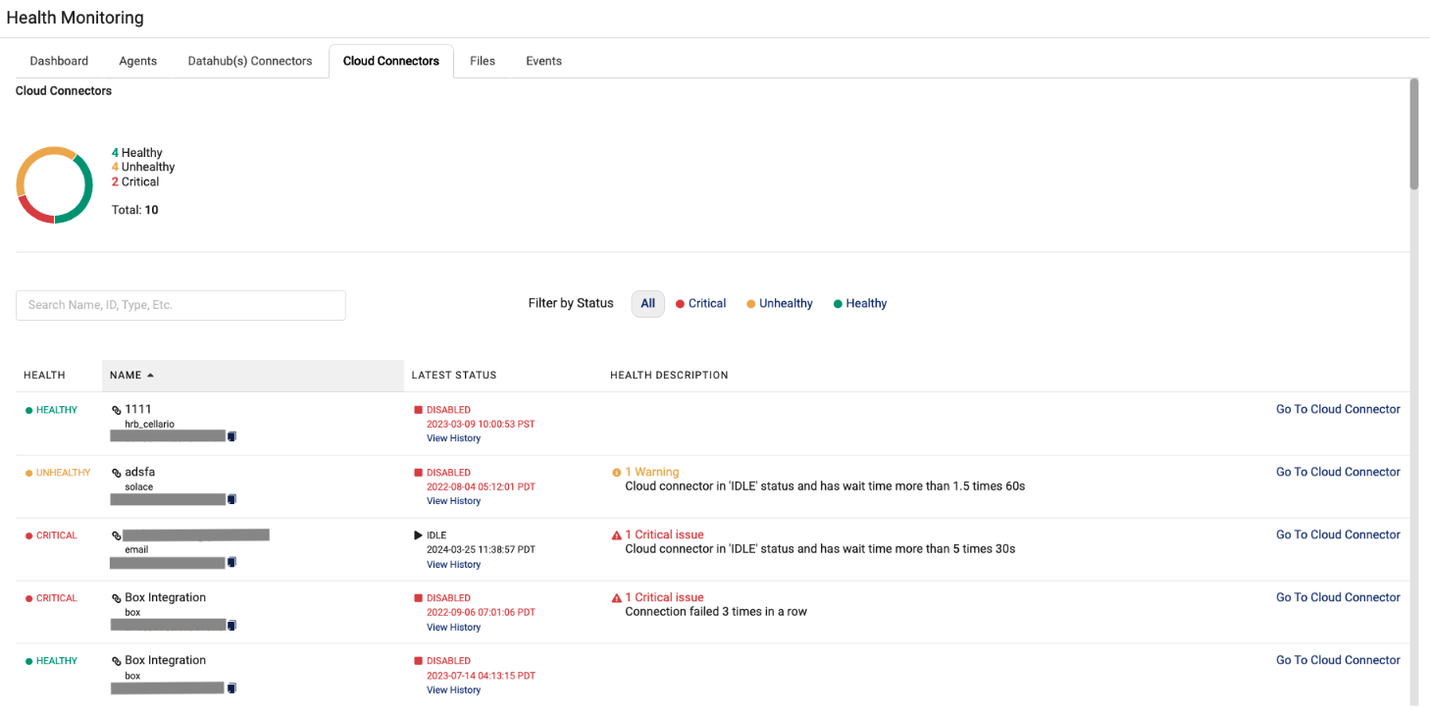Click the HEALTH column header
The width and height of the screenshot is (1430, 713).
click(44, 376)
